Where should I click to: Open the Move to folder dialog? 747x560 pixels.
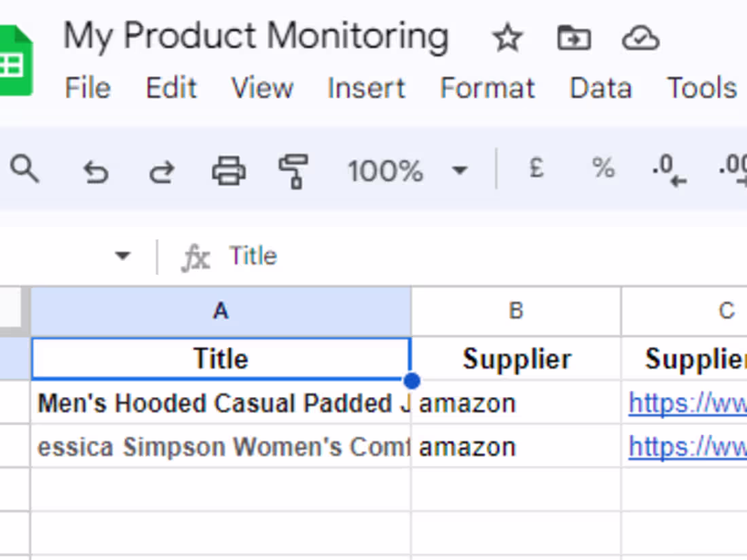[x=573, y=39]
